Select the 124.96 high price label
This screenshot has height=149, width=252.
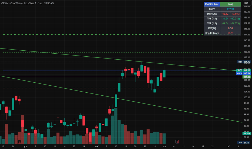pyautogui.click(x=244, y=62)
